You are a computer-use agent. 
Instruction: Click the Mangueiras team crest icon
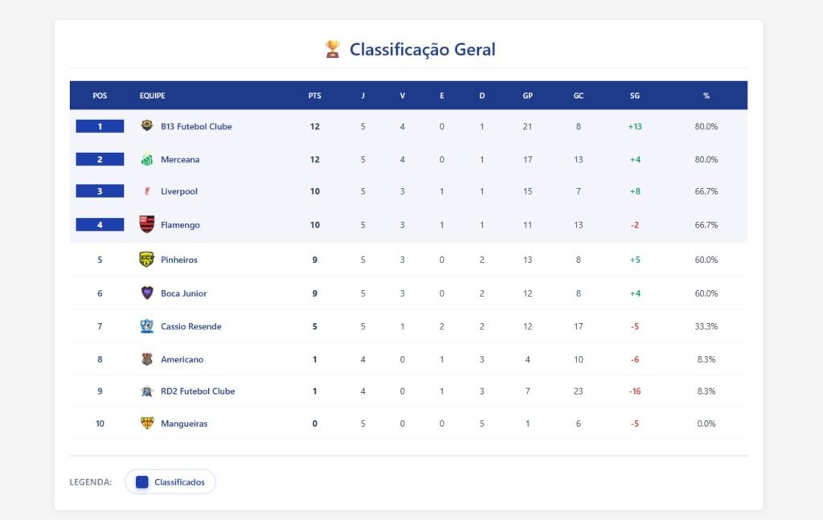(146, 424)
